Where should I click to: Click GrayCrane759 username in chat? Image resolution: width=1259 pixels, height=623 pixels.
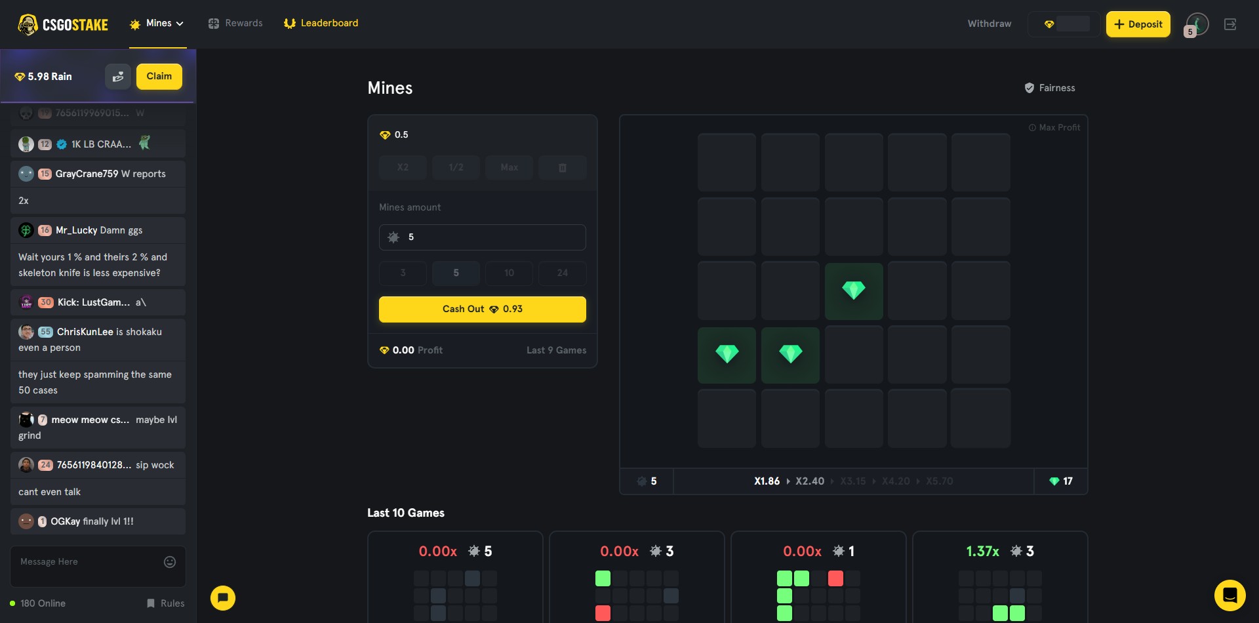[x=87, y=174]
